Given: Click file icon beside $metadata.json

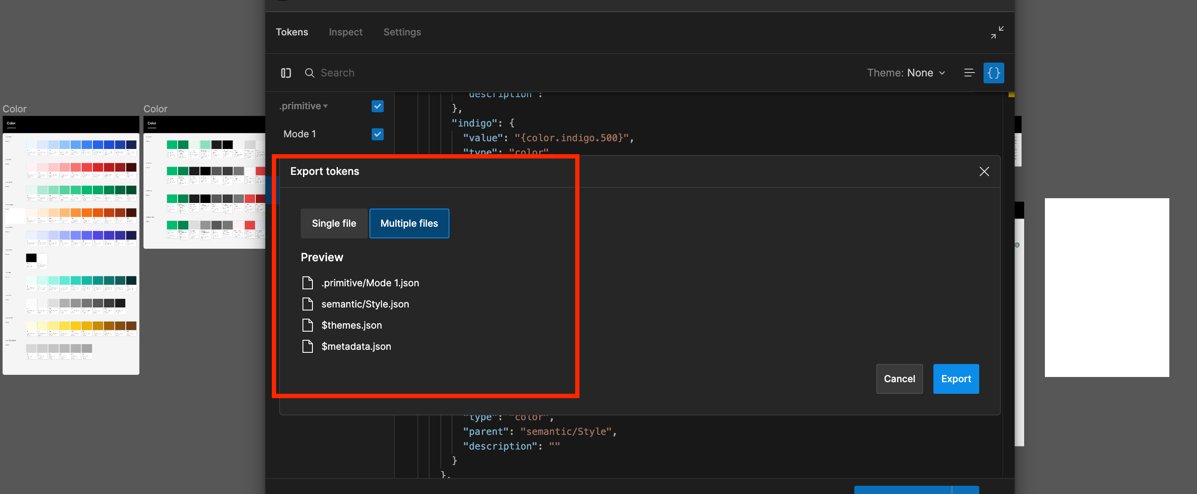Looking at the screenshot, I should (x=308, y=346).
